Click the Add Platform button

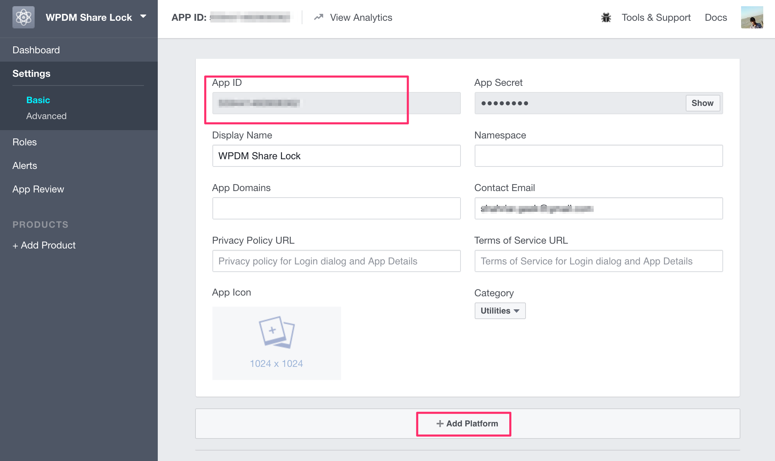click(467, 424)
